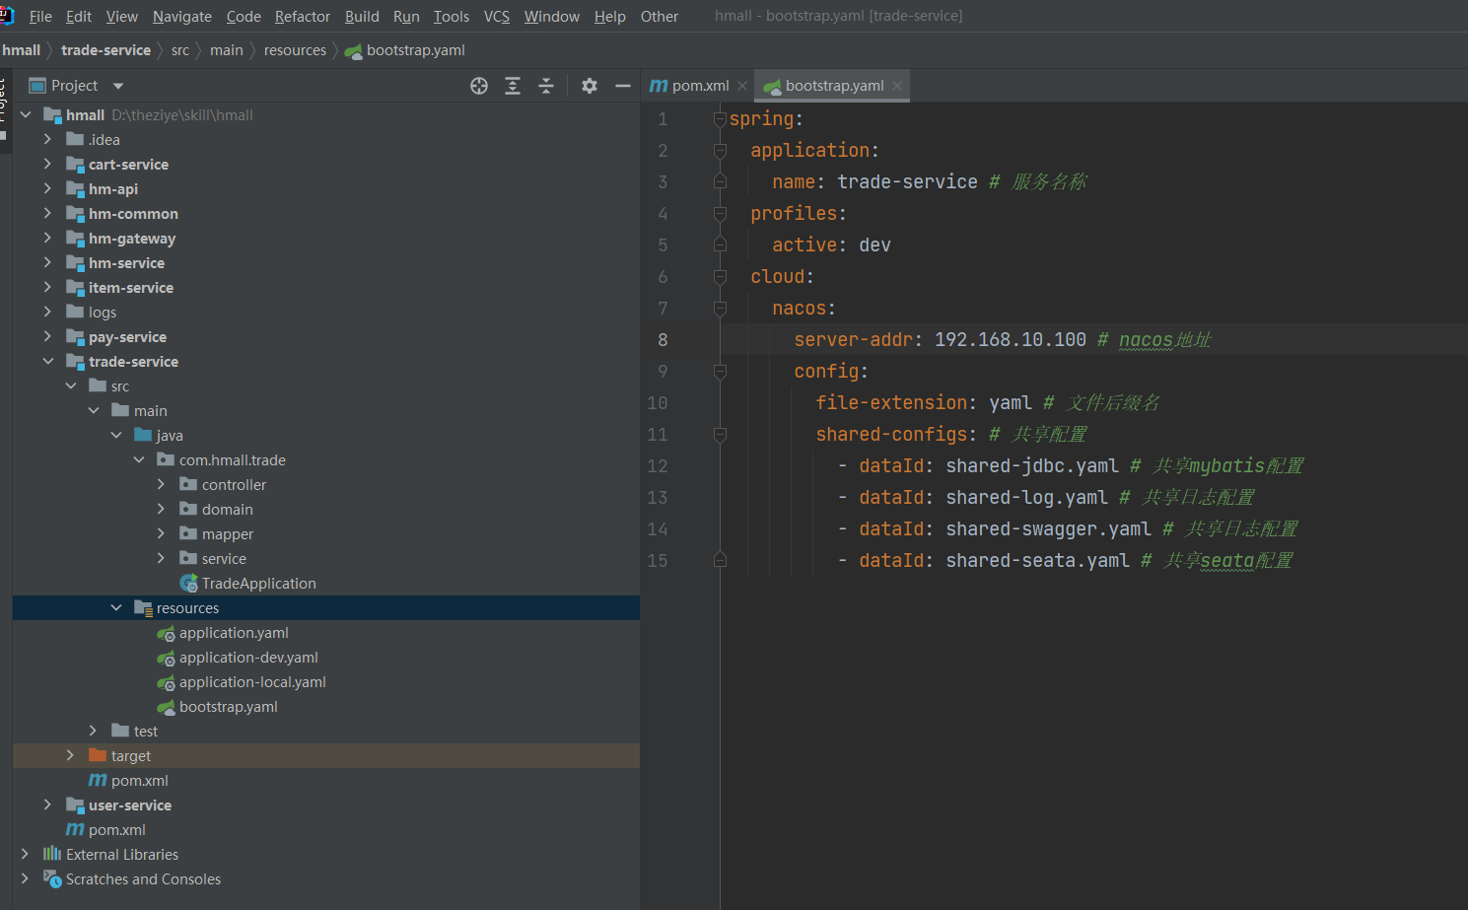Open the Project view dropdown
Screen dimensions: 1468x910
118,86
